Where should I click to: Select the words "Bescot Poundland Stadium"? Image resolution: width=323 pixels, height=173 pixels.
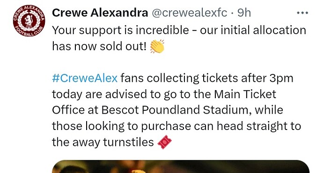[176, 110]
